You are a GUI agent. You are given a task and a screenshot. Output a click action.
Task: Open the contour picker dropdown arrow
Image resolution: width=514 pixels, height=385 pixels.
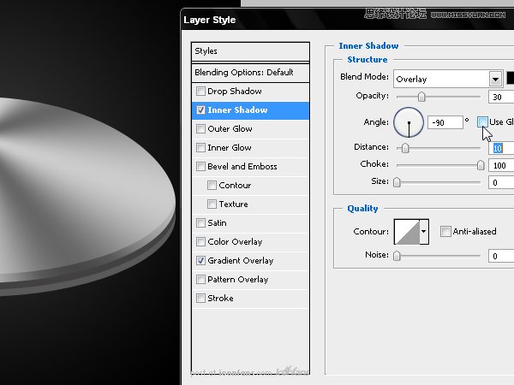click(x=424, y=232)
